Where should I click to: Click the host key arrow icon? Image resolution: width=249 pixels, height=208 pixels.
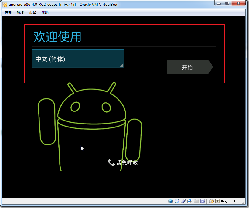[x=217, y=201]
